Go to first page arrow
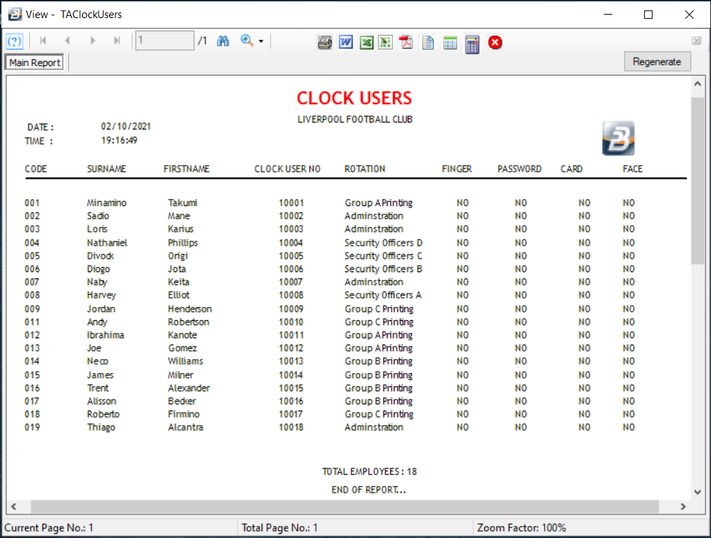This screenshot has height=538, width=711. tap(43, 41)
